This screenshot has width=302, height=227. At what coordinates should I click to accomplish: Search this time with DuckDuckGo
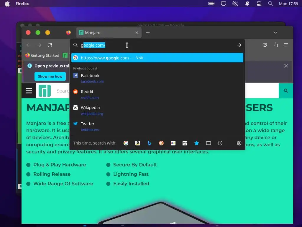[161, 143]
